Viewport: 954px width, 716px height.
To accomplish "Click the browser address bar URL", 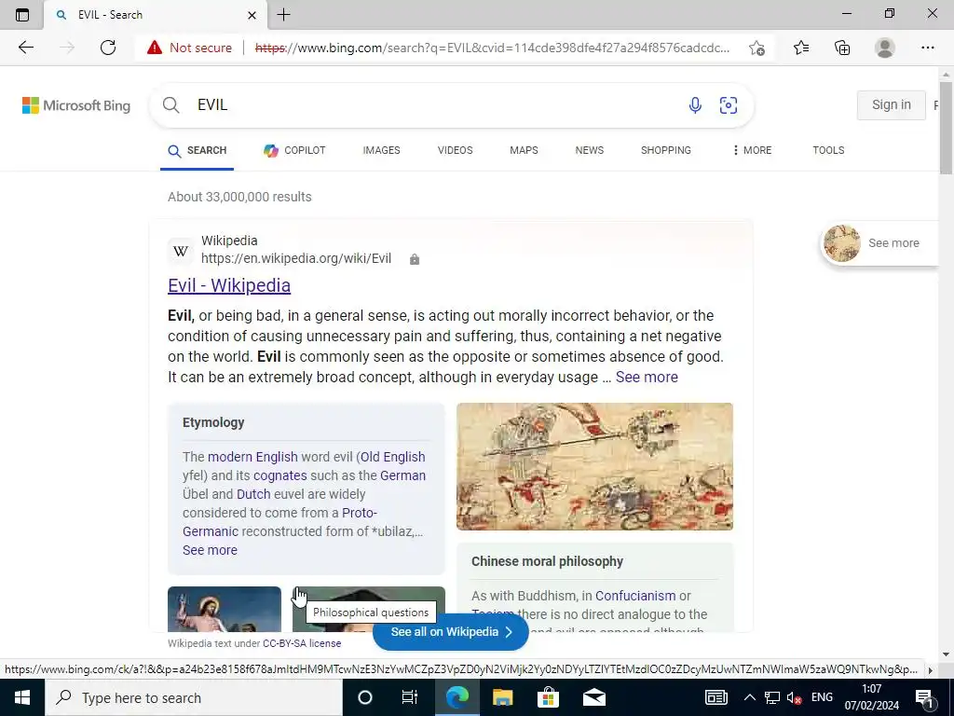I will 492,48.
